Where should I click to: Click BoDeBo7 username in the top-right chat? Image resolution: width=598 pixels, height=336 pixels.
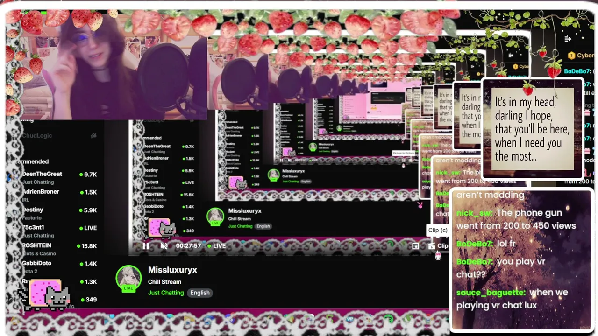click(x=577, y=71)
